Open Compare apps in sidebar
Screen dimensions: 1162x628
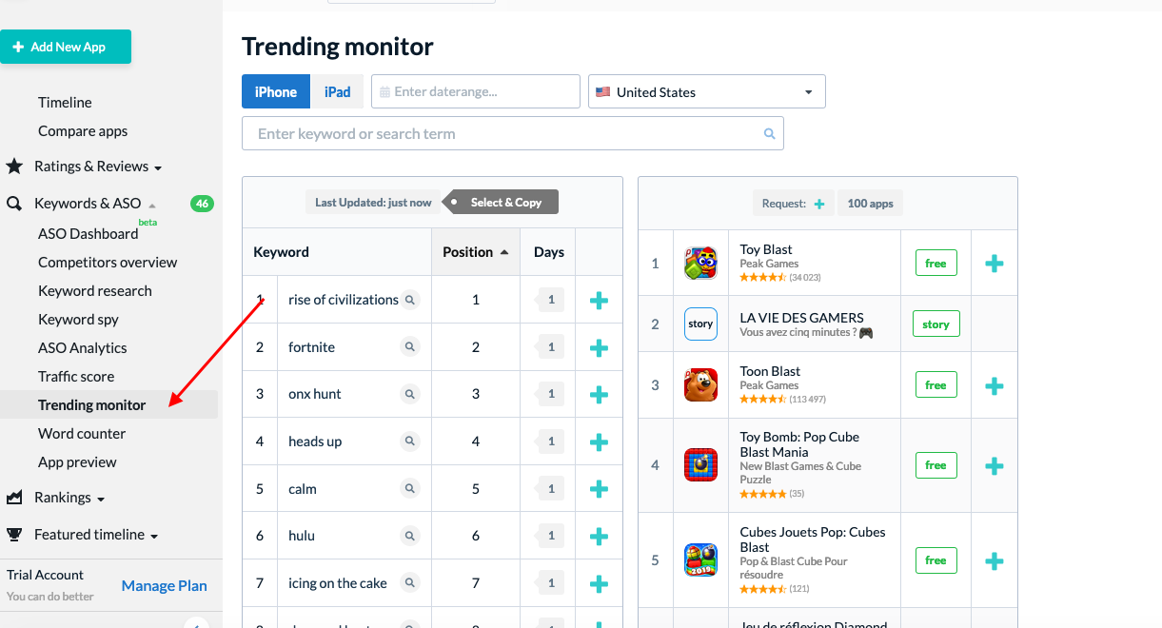(83, 130)
